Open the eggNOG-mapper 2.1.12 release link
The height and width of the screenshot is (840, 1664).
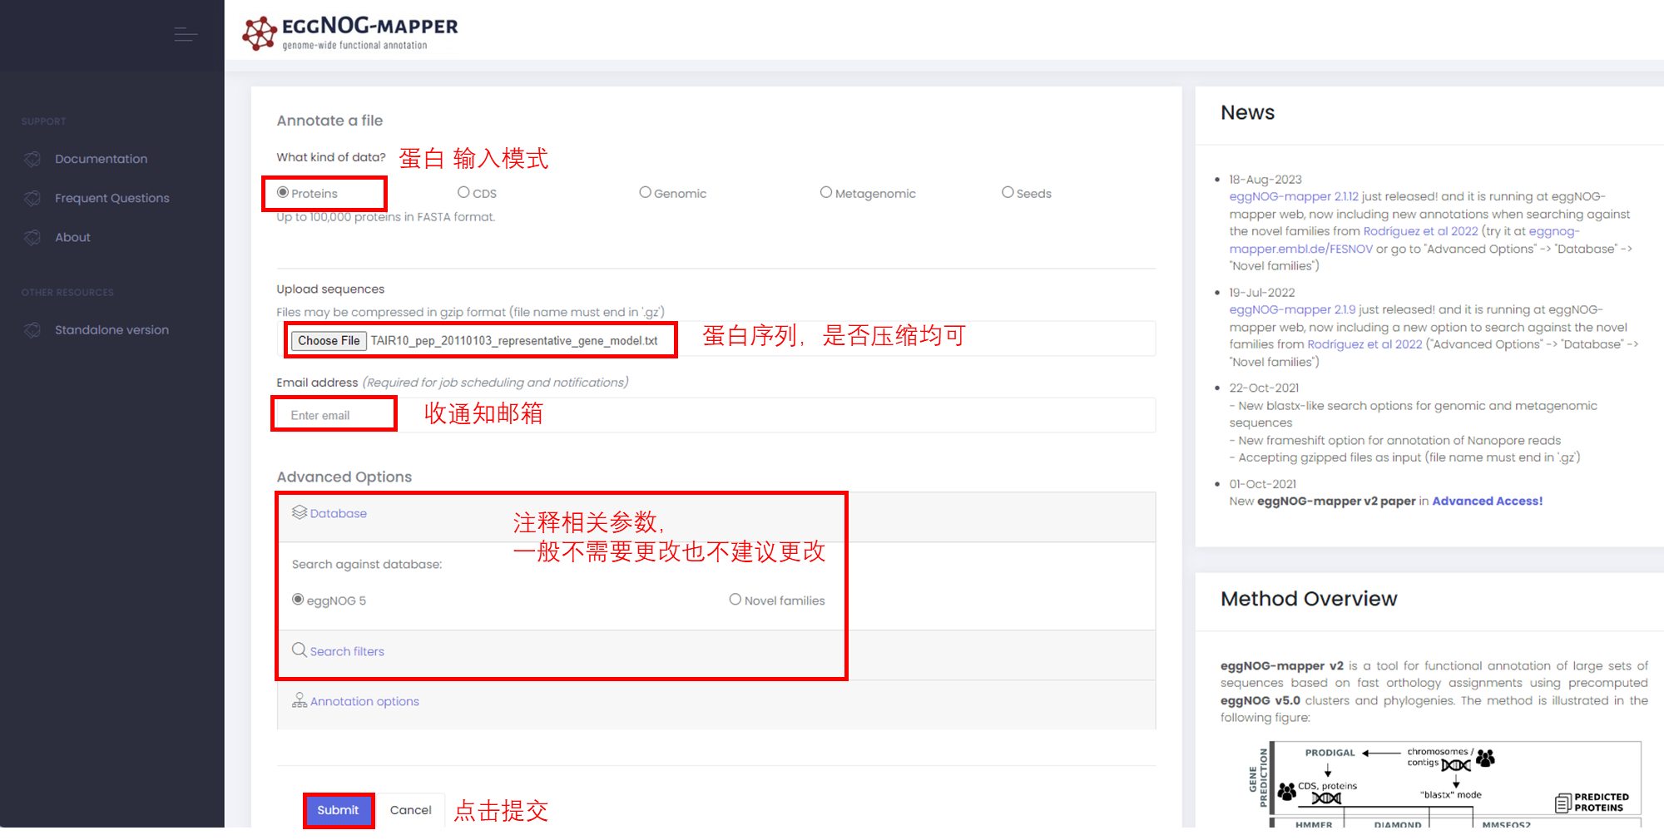click(1294, 196)
